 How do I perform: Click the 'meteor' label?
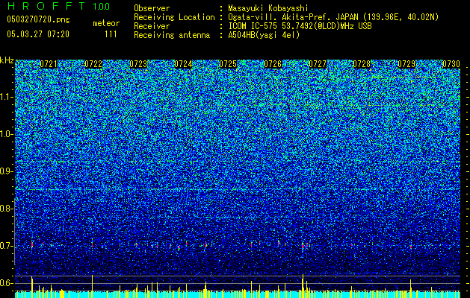click(106, 23)
